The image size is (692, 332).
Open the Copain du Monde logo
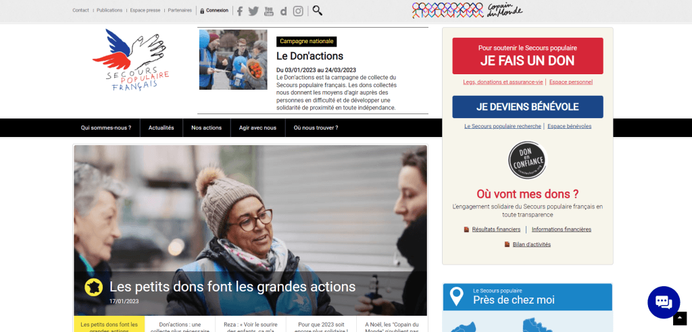(x=467, y=11)
